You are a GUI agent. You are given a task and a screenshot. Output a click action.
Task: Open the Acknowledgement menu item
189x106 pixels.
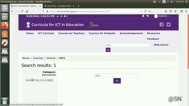pos(131,33)
